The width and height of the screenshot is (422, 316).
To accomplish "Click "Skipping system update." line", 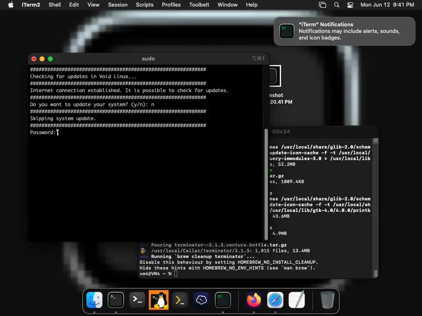I will pos(63,118).
